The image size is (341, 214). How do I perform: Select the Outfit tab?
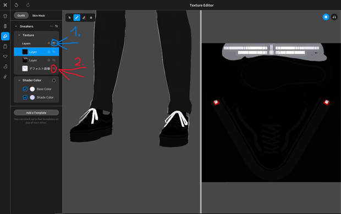pos(21,15)
